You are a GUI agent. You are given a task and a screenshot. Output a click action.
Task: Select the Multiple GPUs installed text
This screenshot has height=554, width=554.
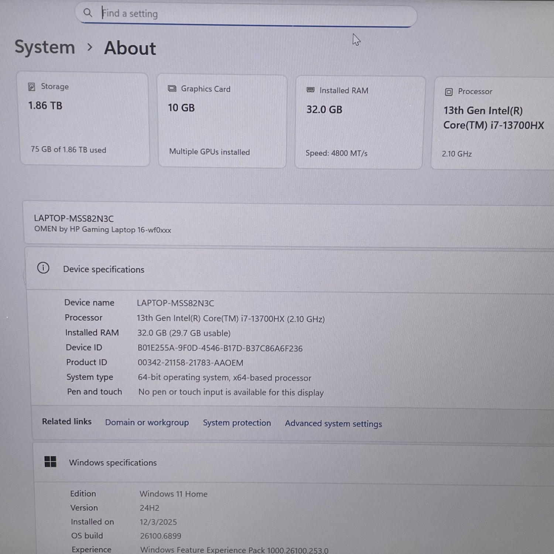[209, 152]
